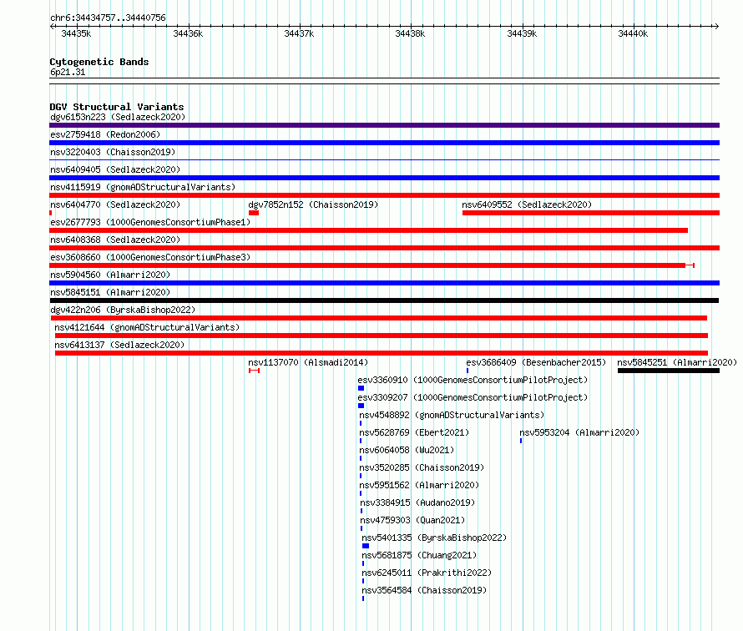
Task: Click the DGV Structural Variants track title
Action: point(117,107)
